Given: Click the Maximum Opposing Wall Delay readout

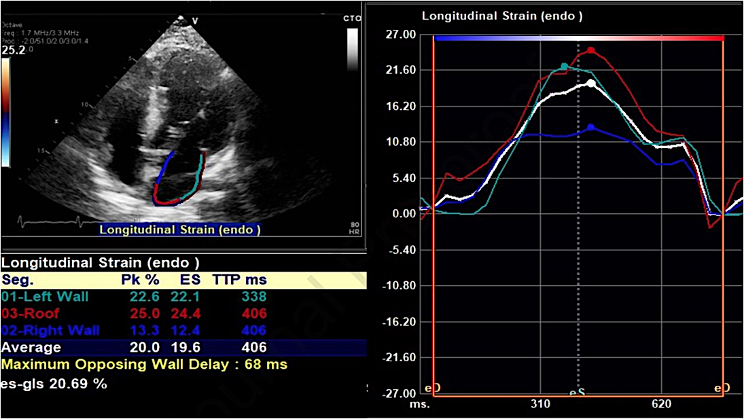Looking at the screenshot, I should pyautogui.click(x=144, y=365).
